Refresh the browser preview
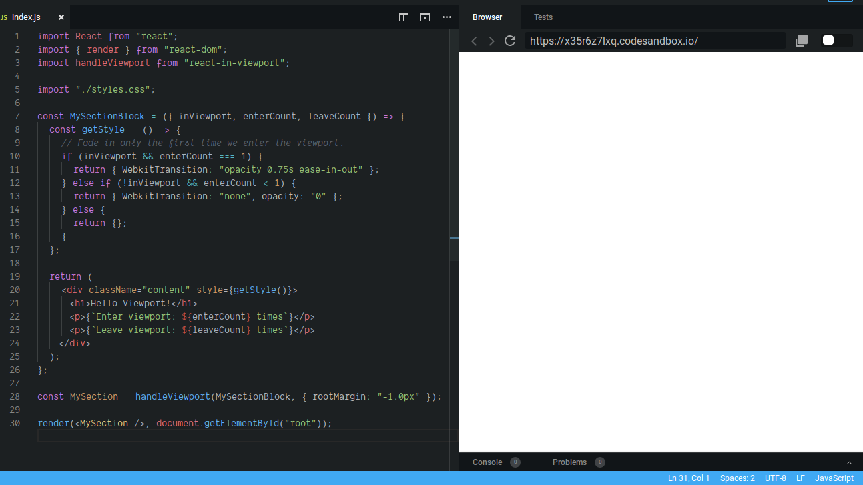Screen dimensions: 863x485 click(510, 41)
